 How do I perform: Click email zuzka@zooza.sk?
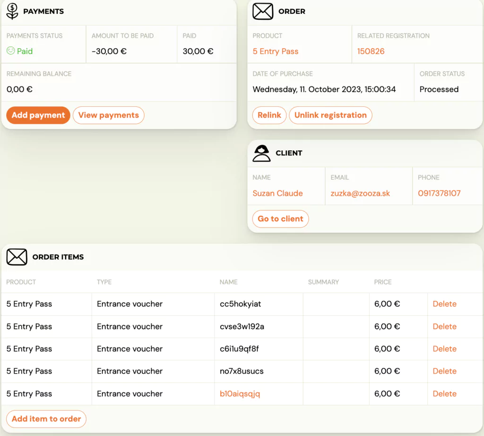(360, 193)
